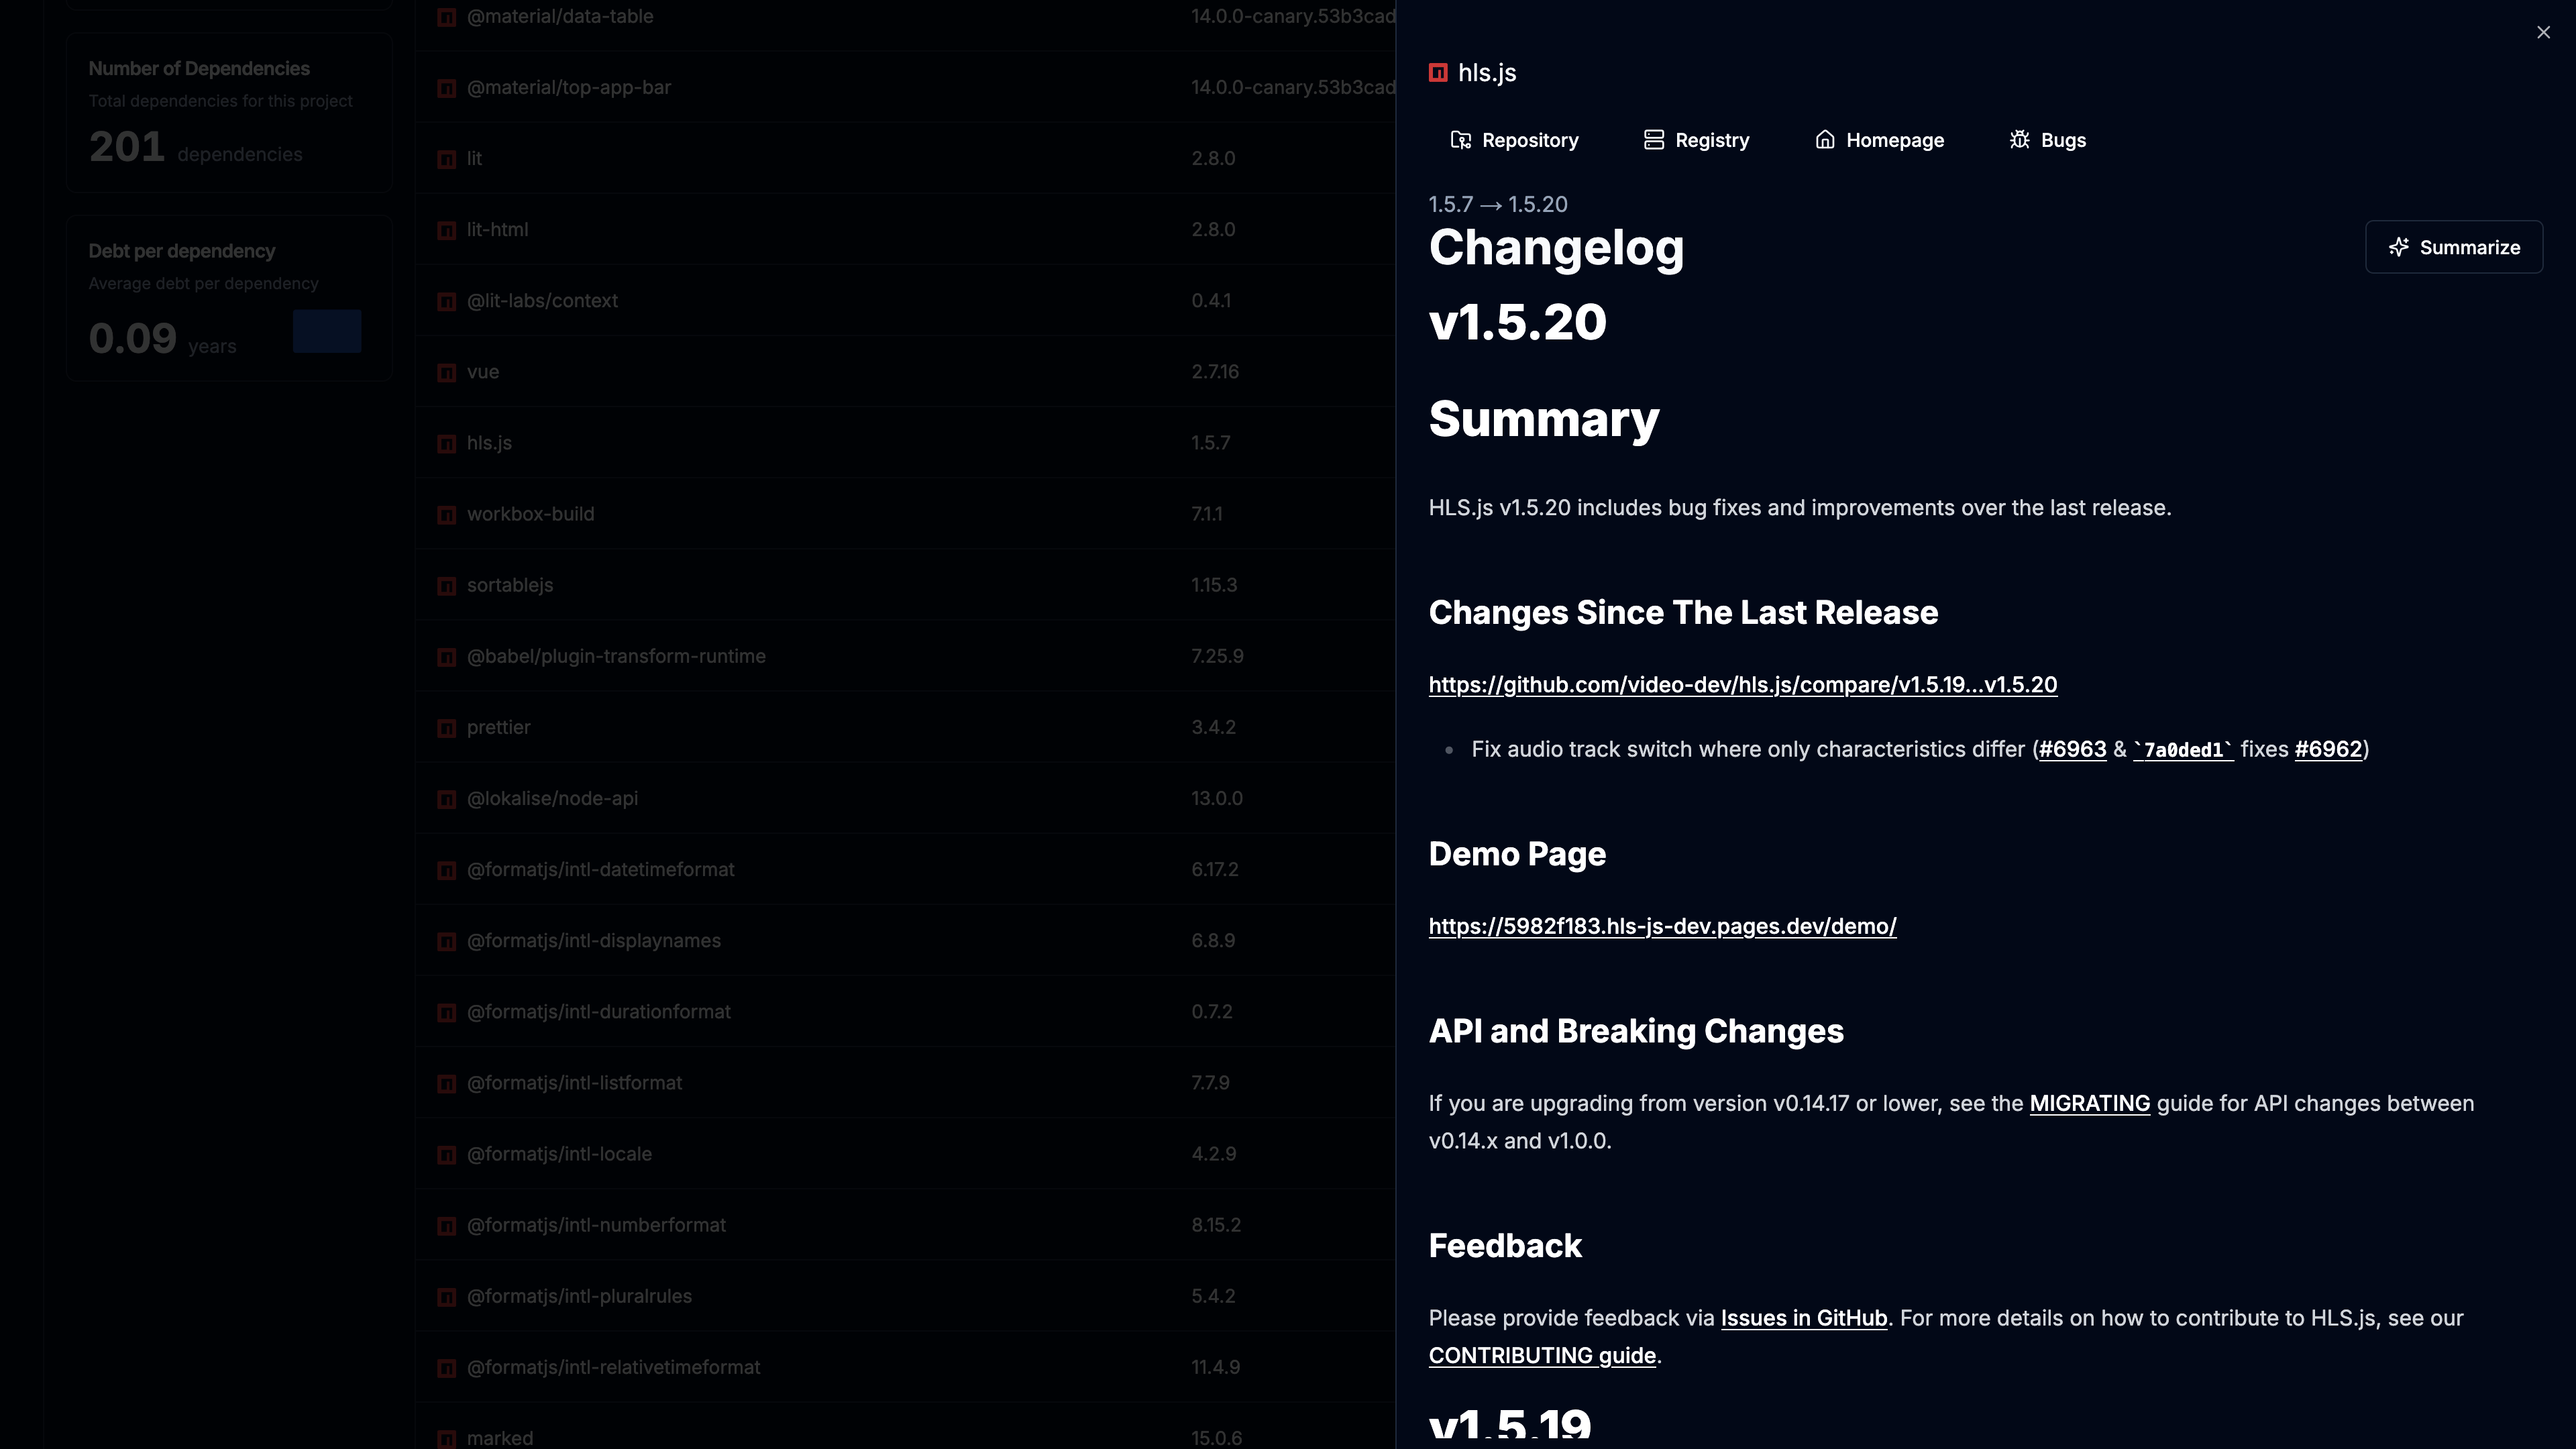Select the @material/data-table row

(x=905, y=17)
